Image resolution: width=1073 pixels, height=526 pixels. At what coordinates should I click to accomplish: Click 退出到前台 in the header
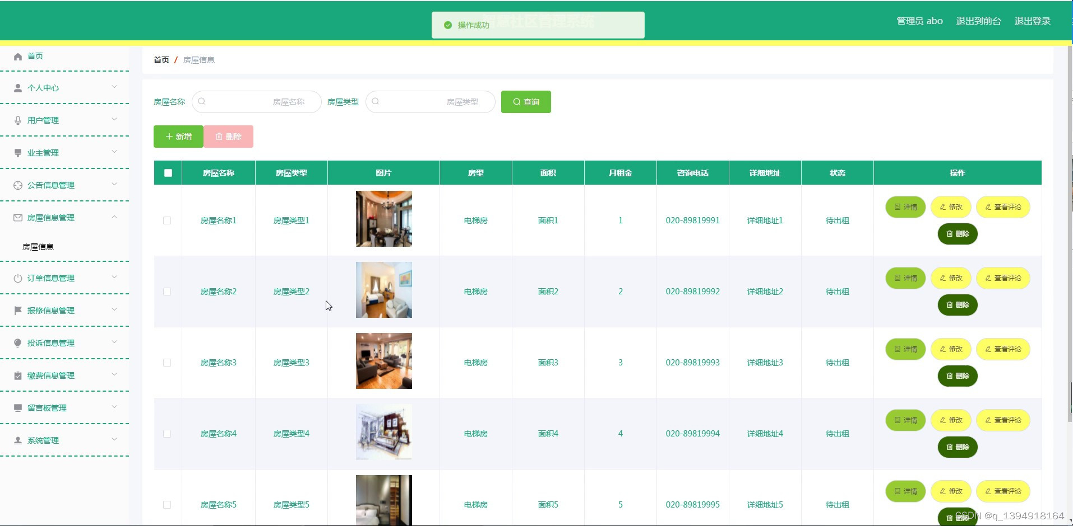[979, 21]
